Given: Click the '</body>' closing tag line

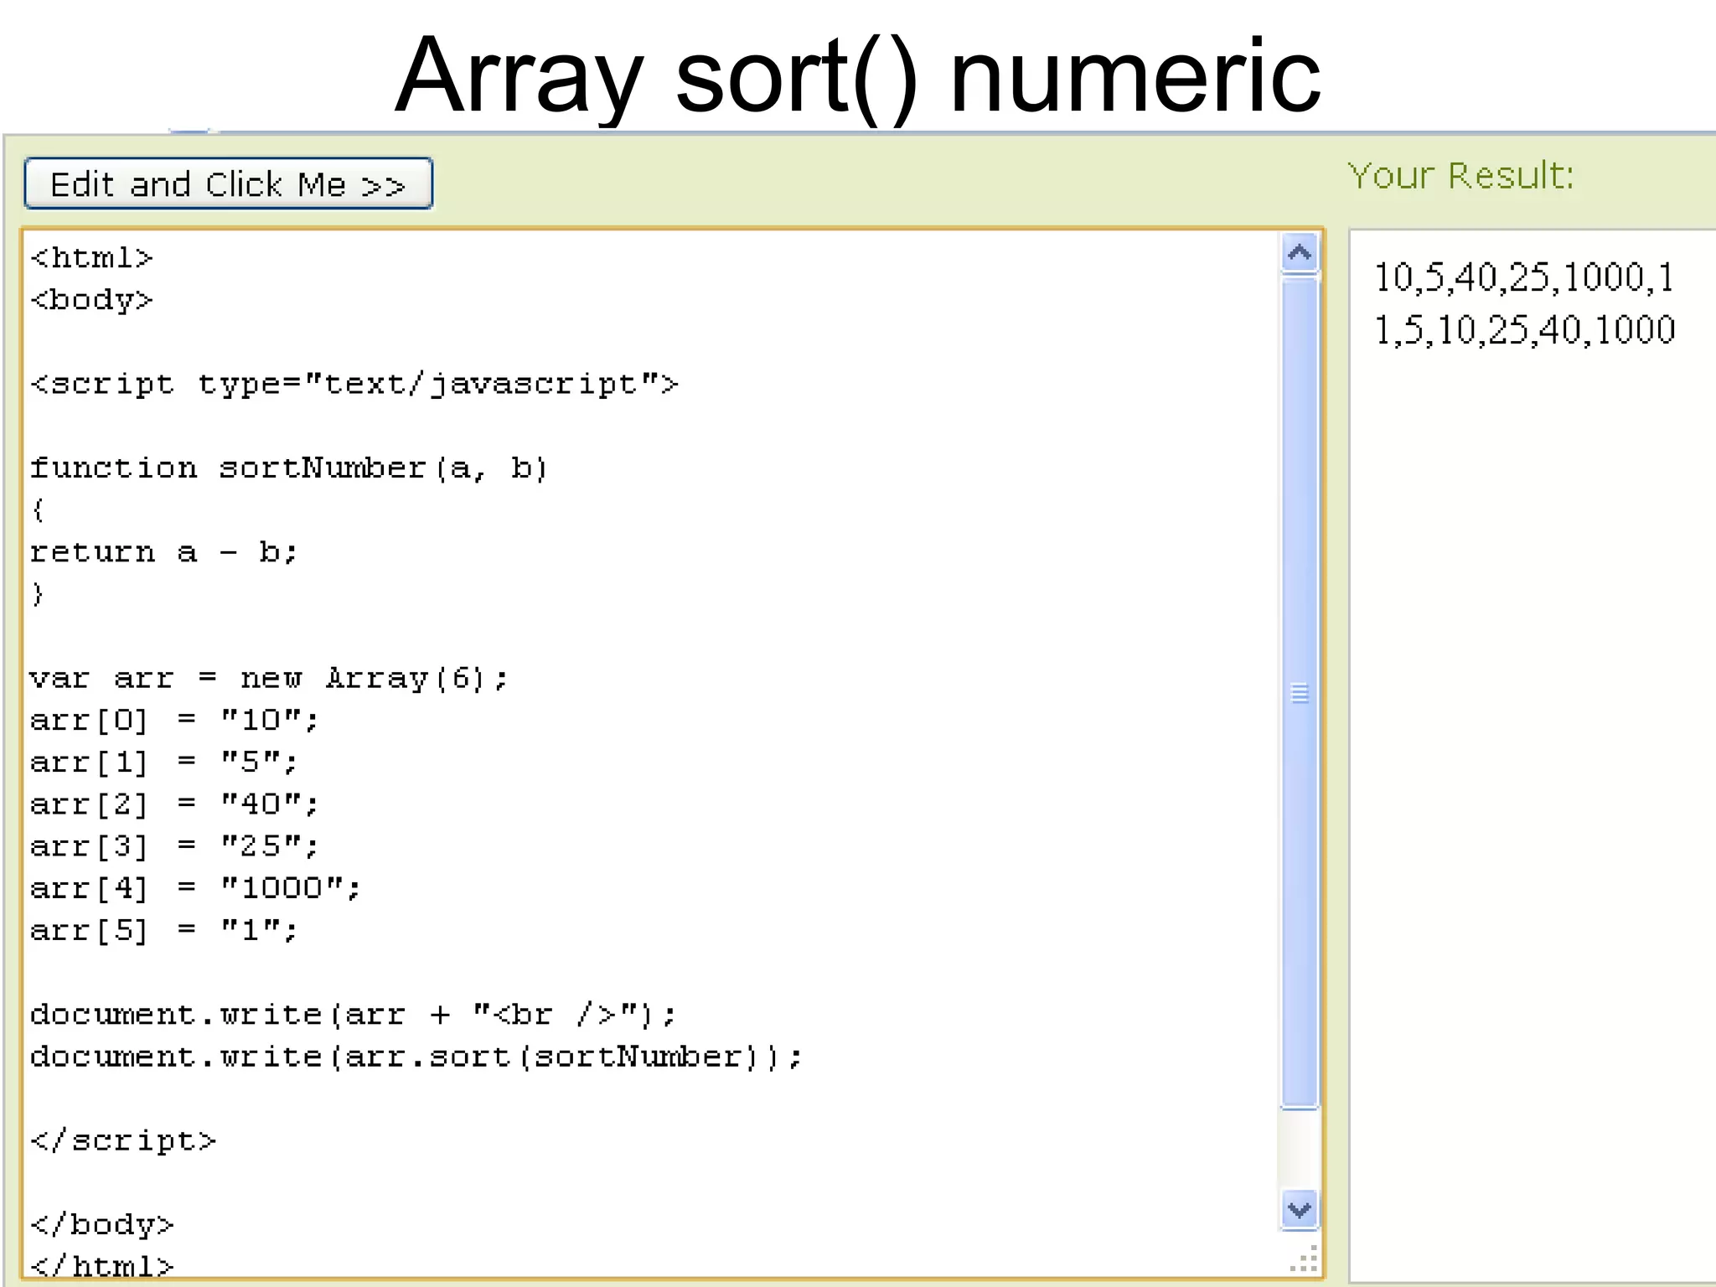Looking at the screenshot, I should [x=102, y=1224].
